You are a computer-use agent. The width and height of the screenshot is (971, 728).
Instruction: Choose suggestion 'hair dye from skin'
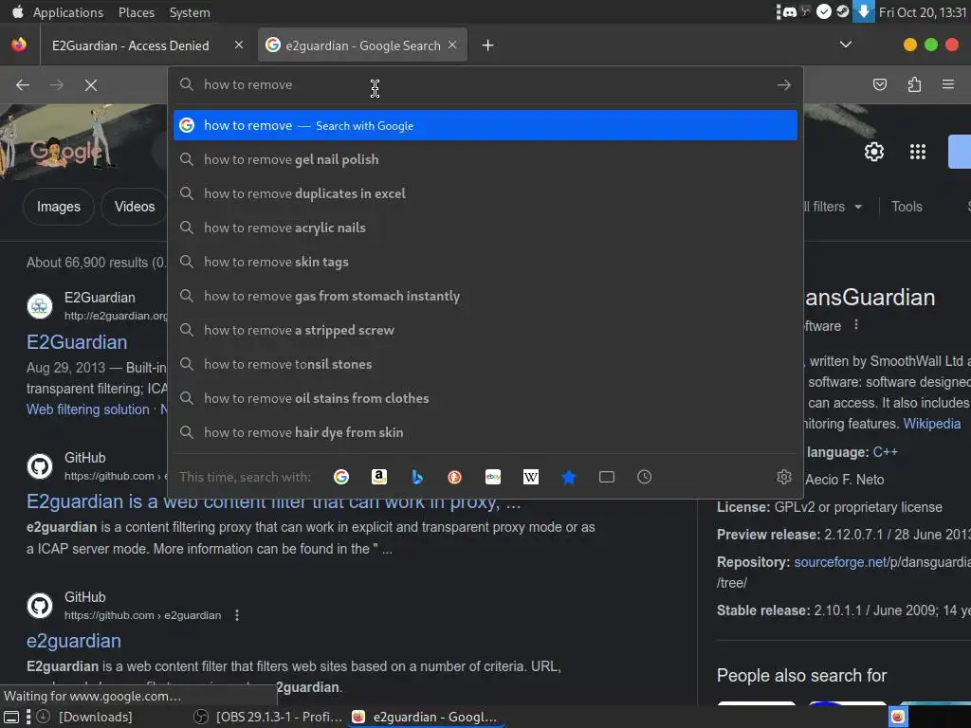485,432
